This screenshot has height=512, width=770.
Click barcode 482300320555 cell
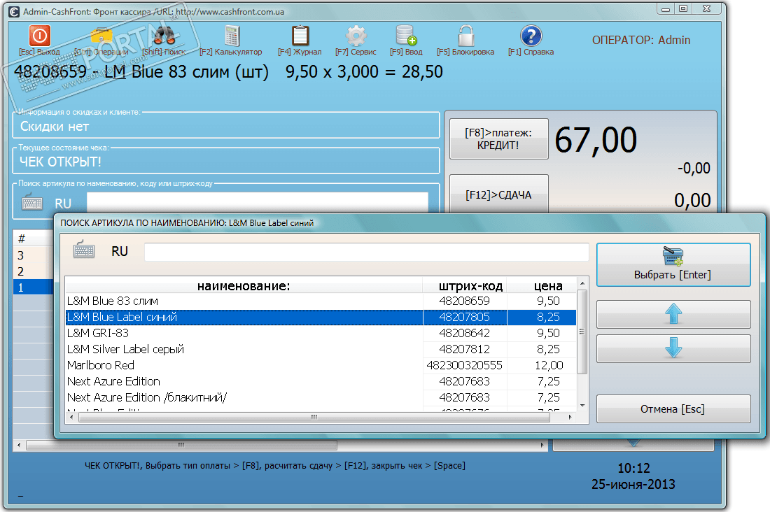(x=465, y=365)
